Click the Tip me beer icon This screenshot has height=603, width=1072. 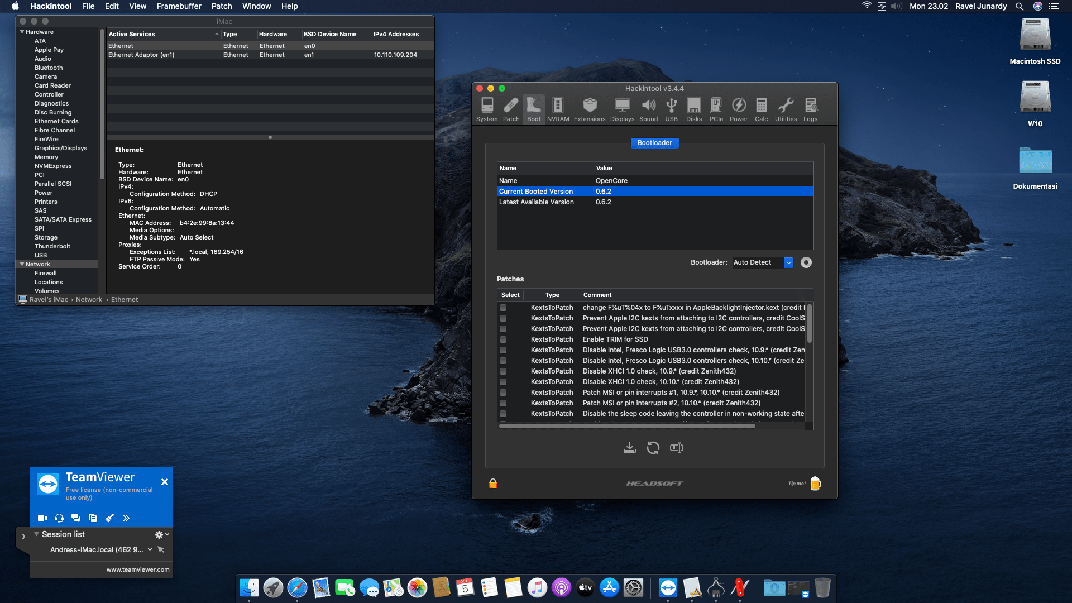816,484
